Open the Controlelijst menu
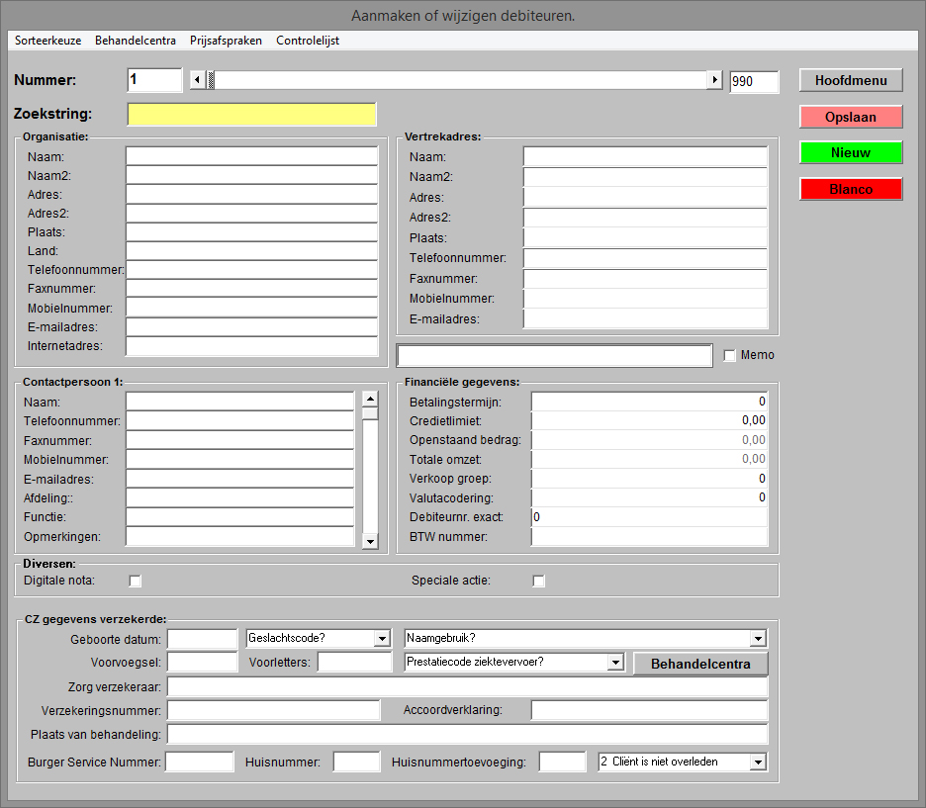This screenshot has width=926, height=808. (308, 41)
